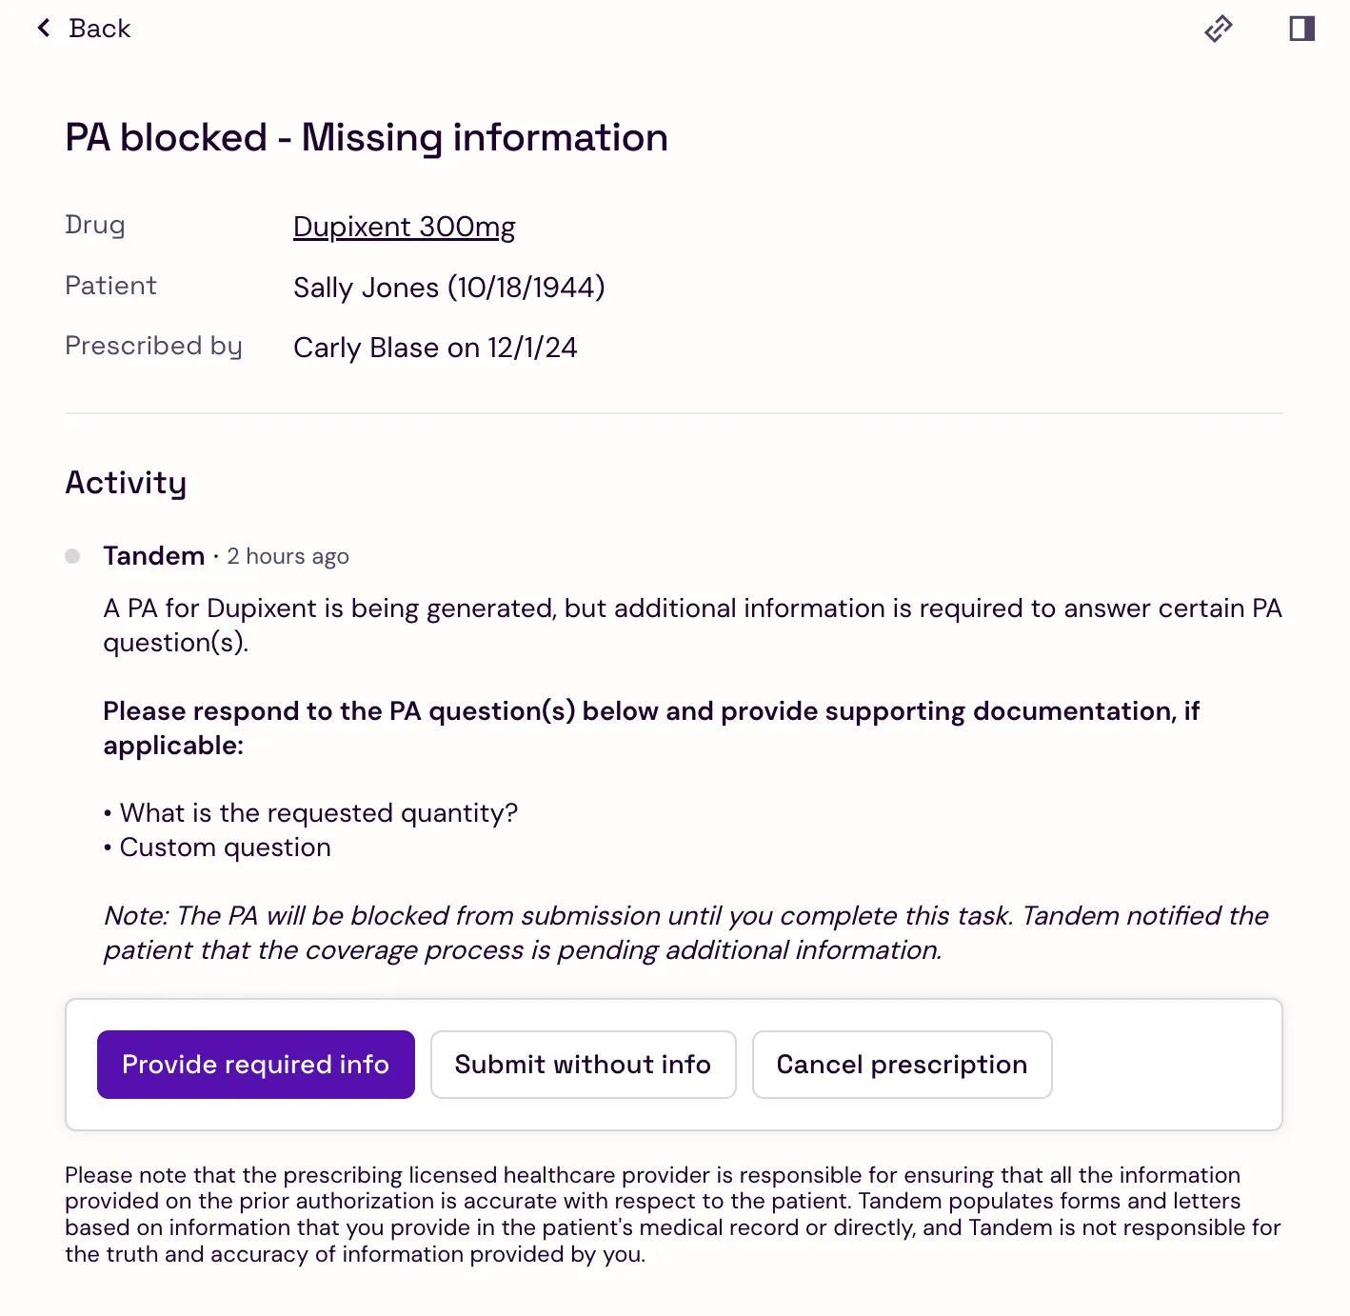Select the Tandem author name
1350x1316 pixels.
153,556
